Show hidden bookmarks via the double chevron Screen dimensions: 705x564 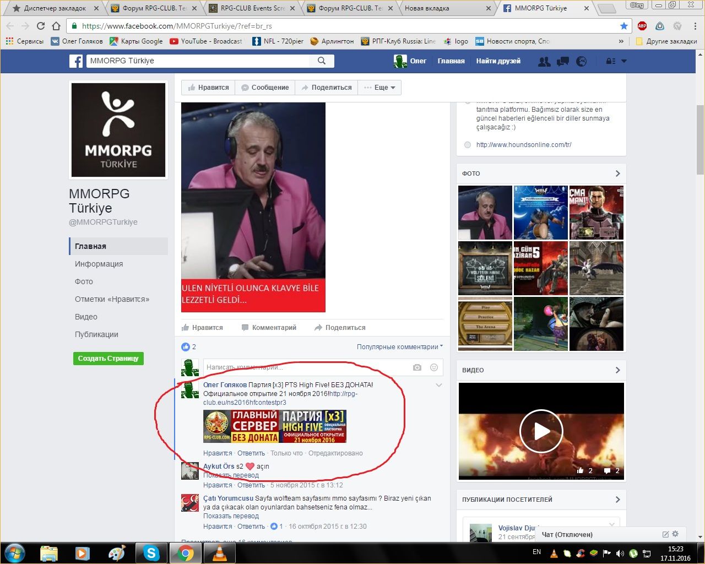pos(621,41)
